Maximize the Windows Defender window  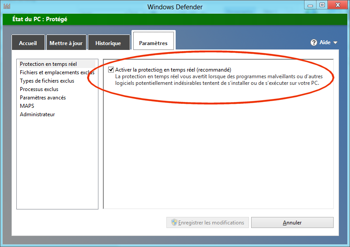click(x=322, y=5)
